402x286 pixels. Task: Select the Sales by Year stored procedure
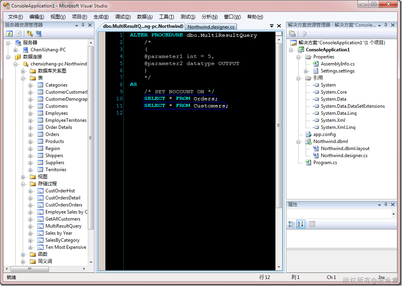tap(59, 233)
